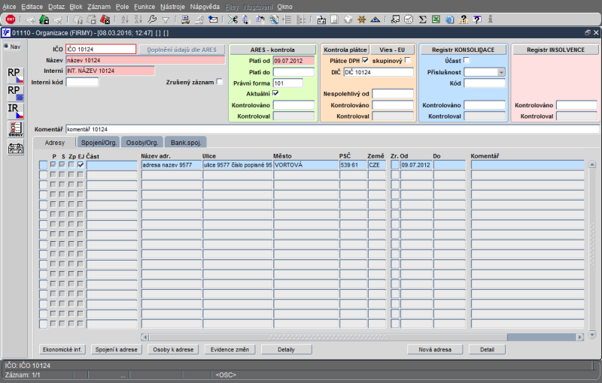Toggle the Plátce DPH checkbox

[x=365, y=60]
